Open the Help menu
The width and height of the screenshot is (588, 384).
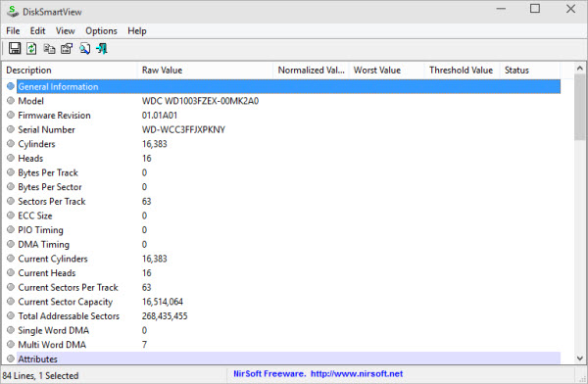[137, 30]
